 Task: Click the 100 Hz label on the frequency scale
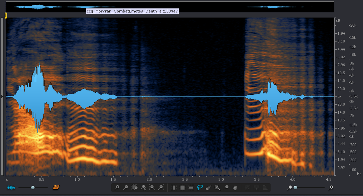tap(353, 170)
